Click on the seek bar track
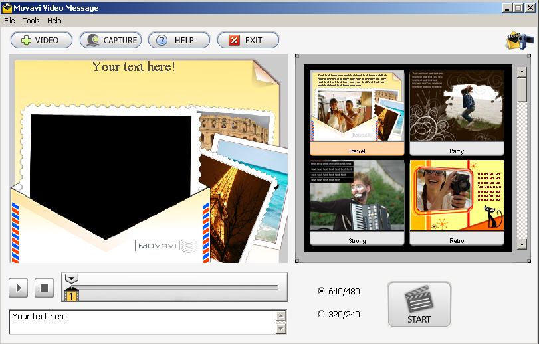539x344 pixels. [175, 287]
